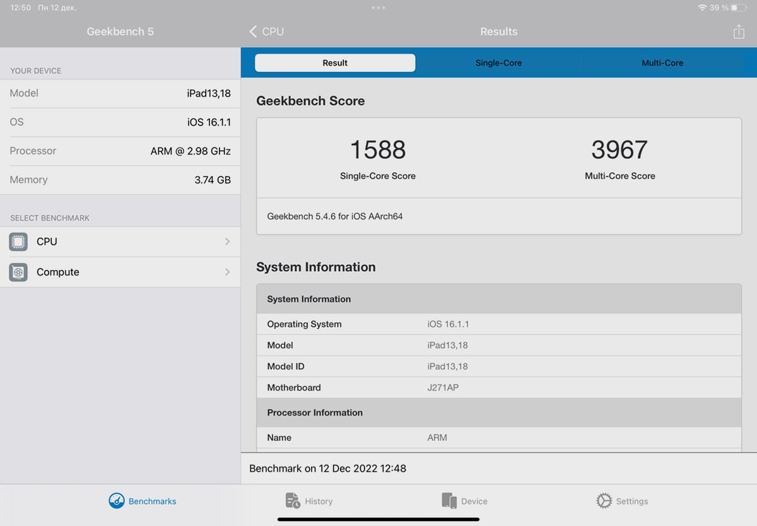Screen dimensions: 757x526
Task: Tap the battery indicator in status bar
Action: click(738, 8)
